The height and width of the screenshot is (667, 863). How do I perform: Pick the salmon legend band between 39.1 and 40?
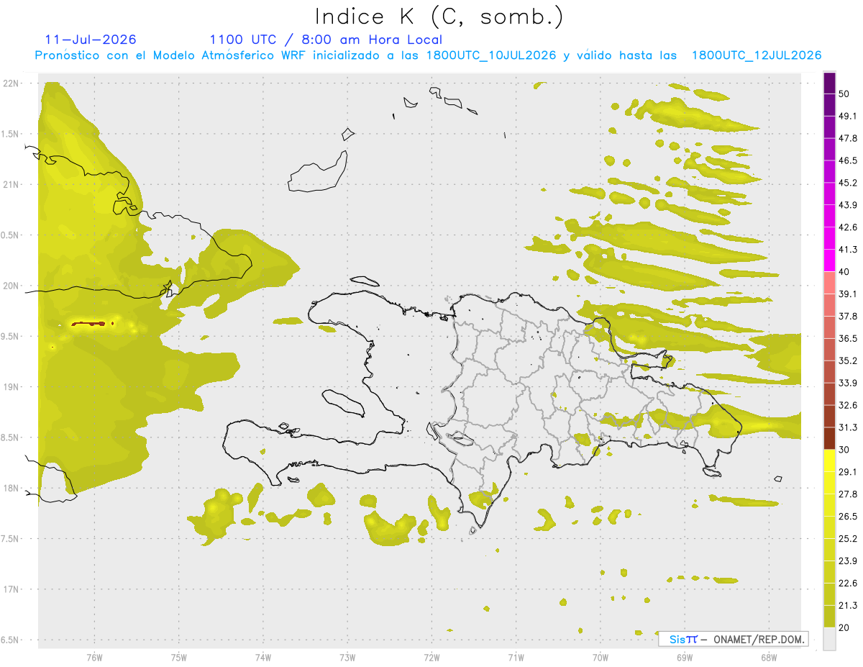click(829, 283)
